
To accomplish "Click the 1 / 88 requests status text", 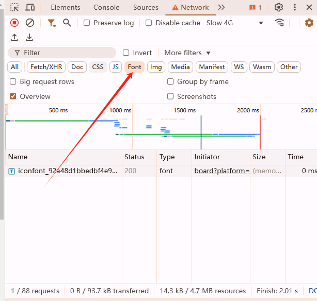I will pyautogui.click(x=35, y=291).
